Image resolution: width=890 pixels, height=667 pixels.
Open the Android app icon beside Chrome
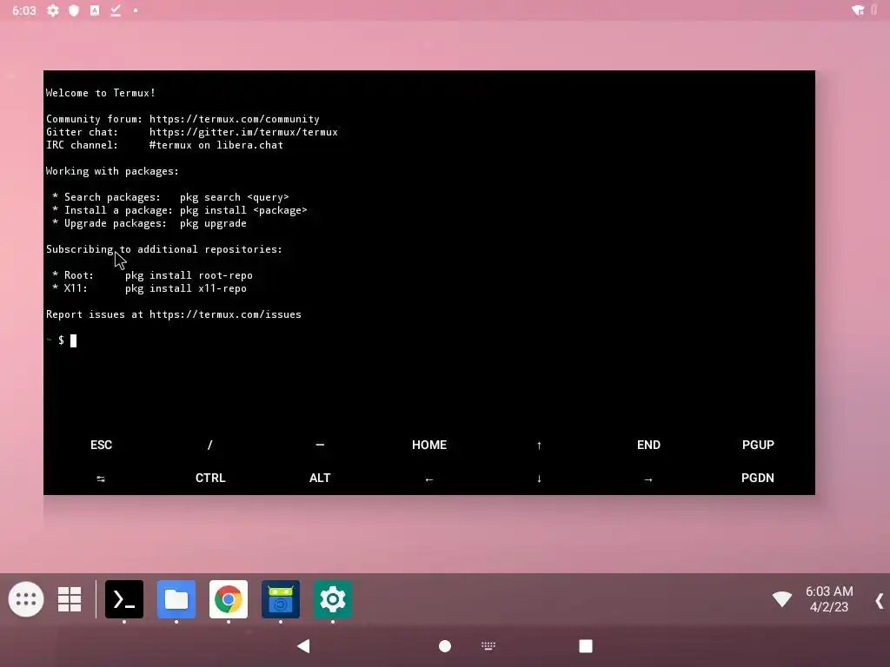(281, 599)
